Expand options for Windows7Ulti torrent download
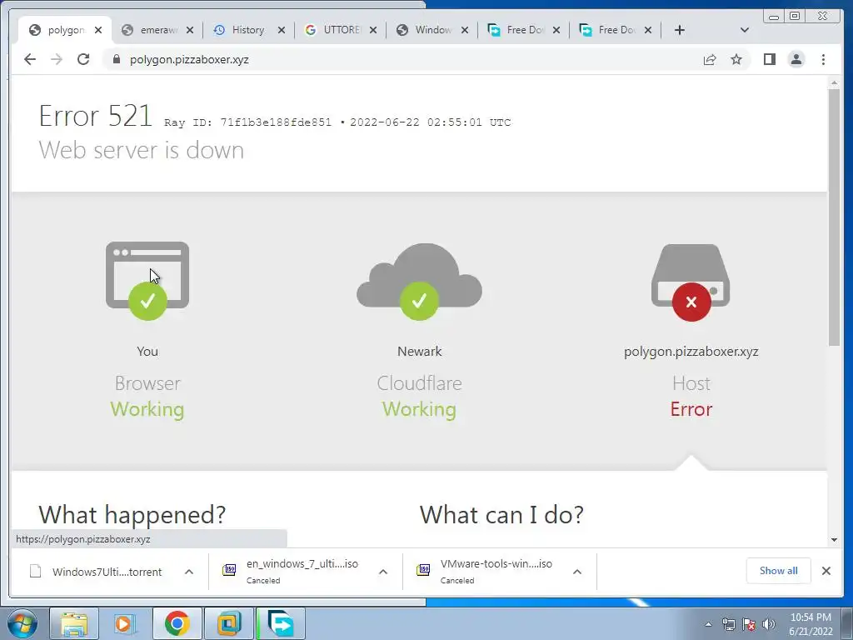The height and width of the screenshot is (640, 853). coord(189,572)
